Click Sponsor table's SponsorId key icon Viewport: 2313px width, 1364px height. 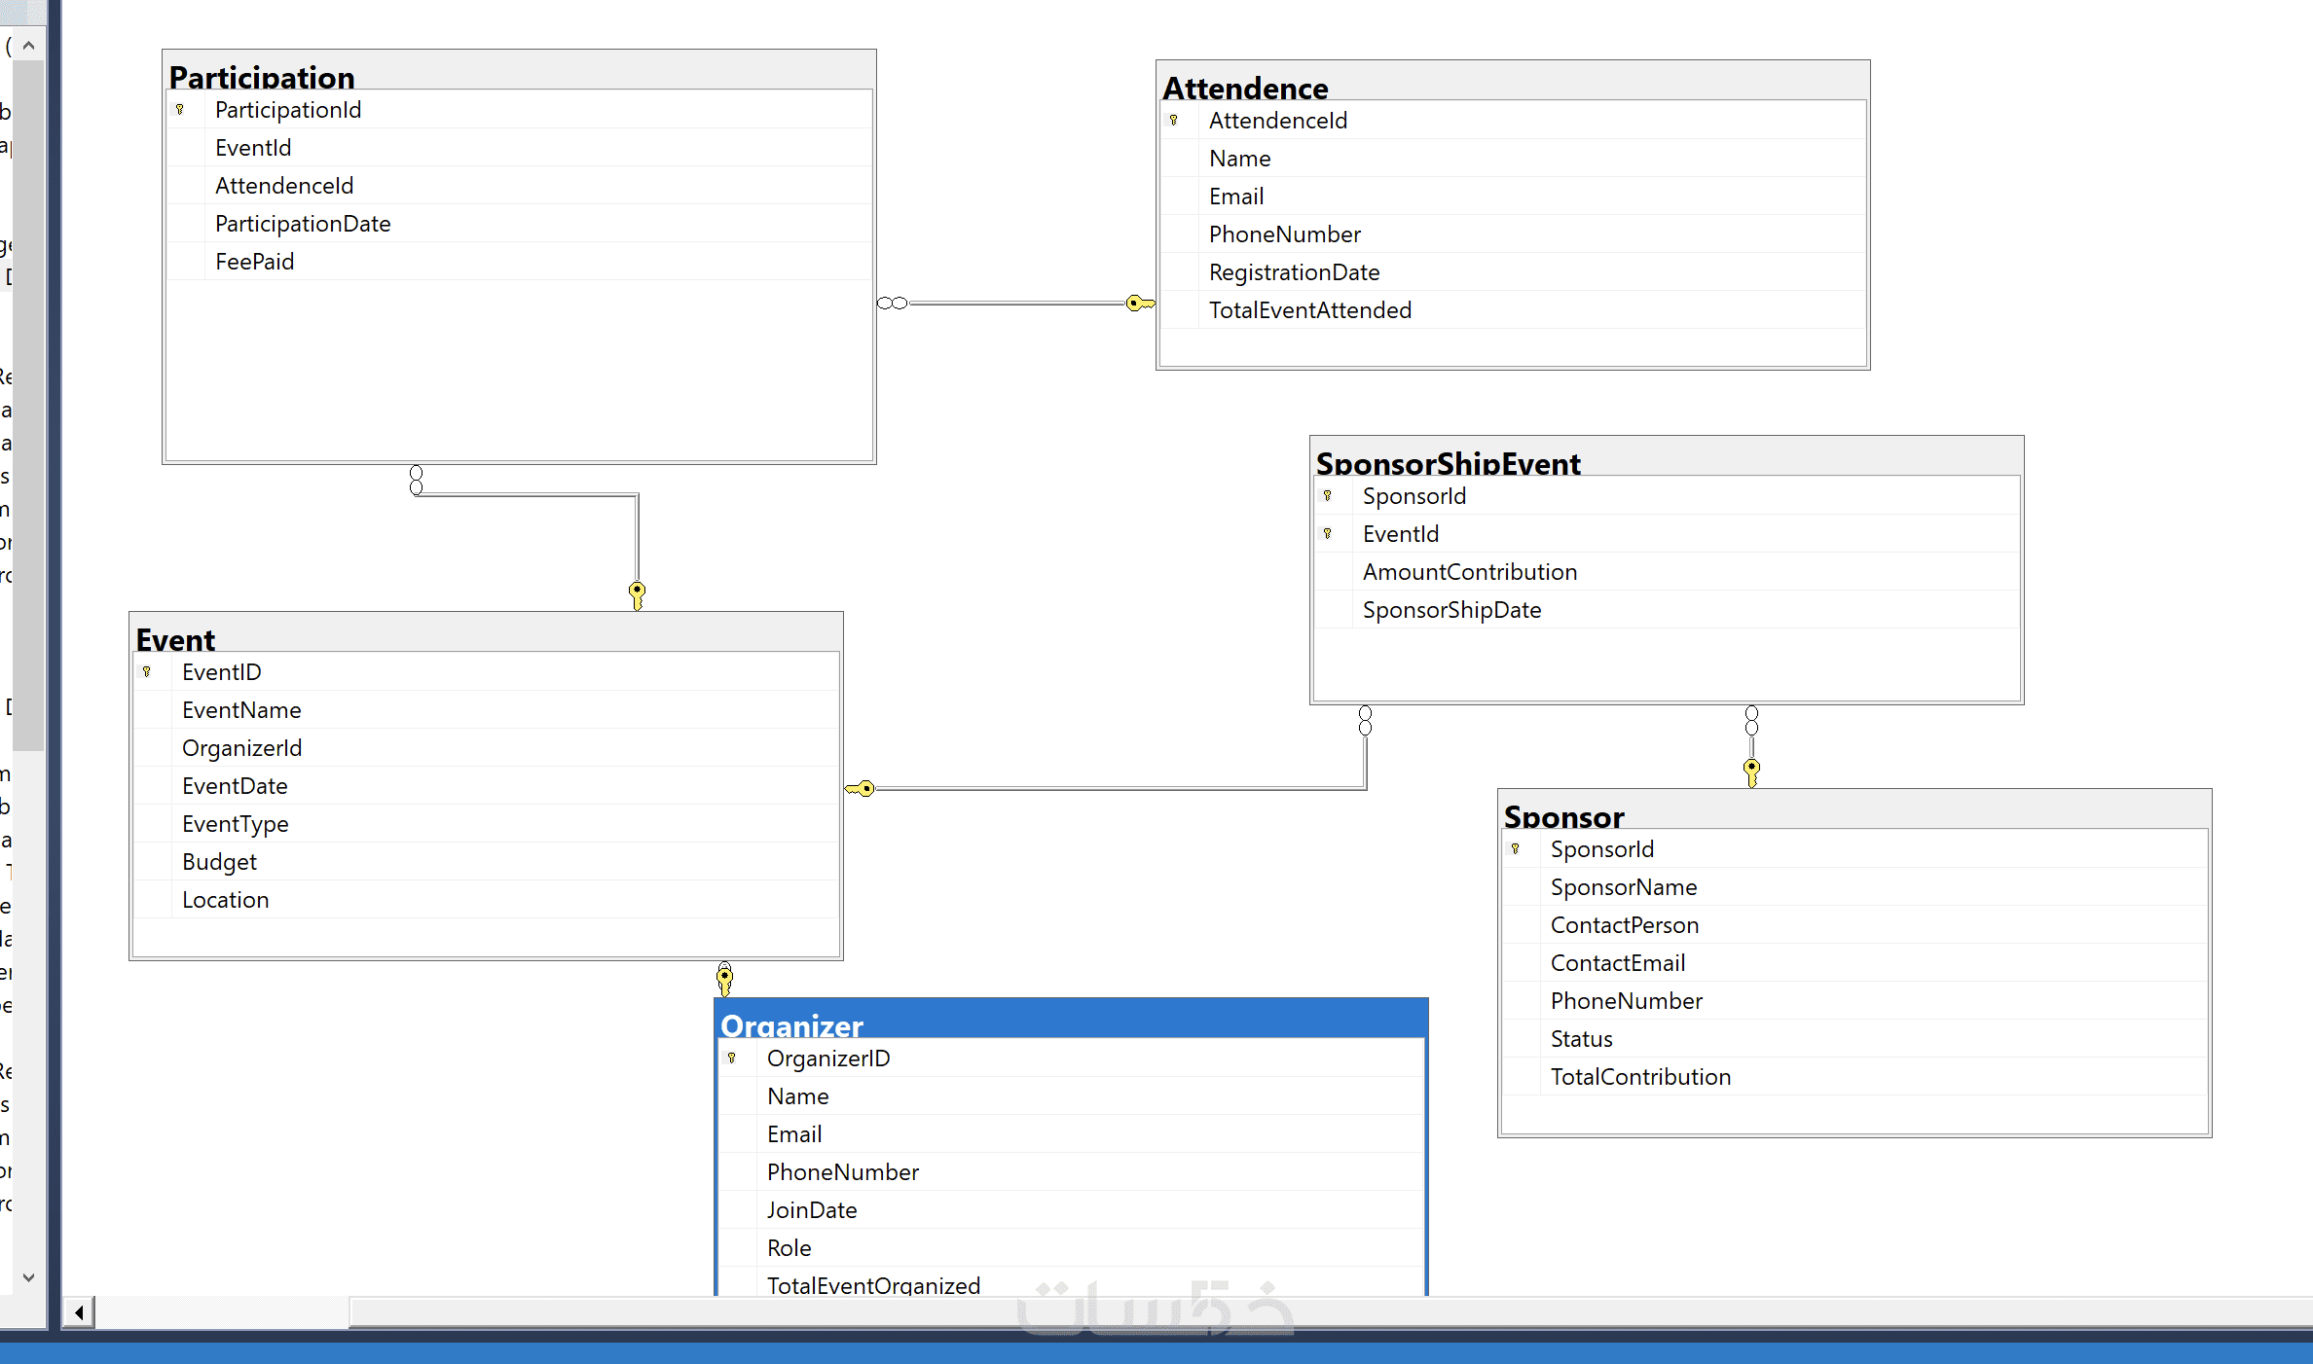click(1516, 849)
